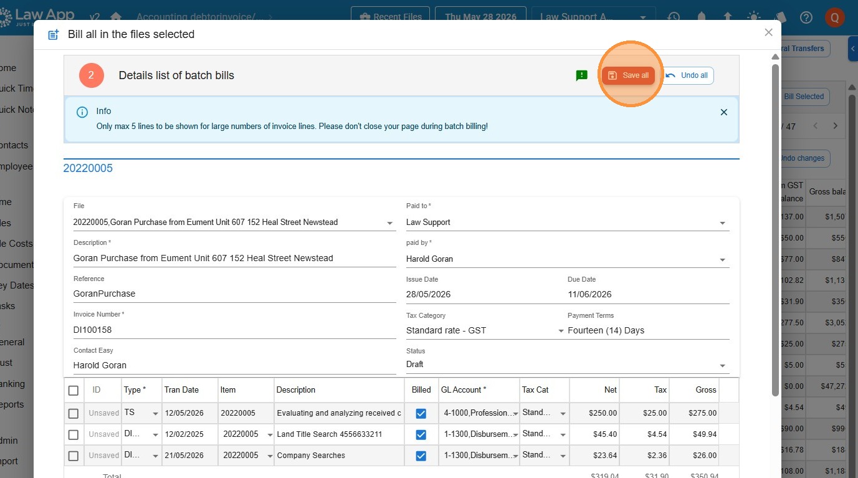This screenshot has height=478, width=858.
Task: Click the dialog vertical scrollbar thumb
Action: click(x=775, y=230)
